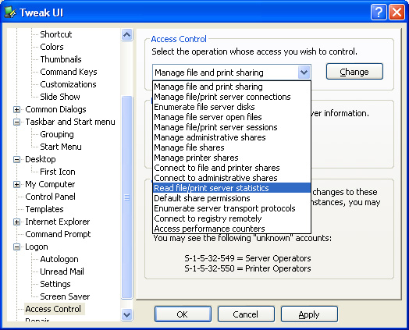Open Settings under Logon
409x330 pixels.
(55, 285)
